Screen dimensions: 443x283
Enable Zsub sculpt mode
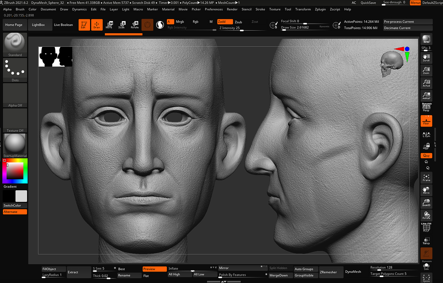tap(238, 22)
